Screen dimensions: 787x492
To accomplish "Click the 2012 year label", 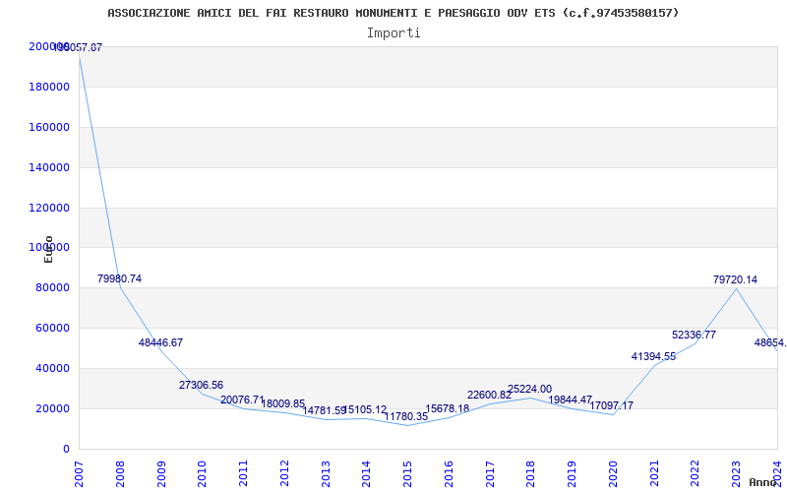I will pos(284,474).
